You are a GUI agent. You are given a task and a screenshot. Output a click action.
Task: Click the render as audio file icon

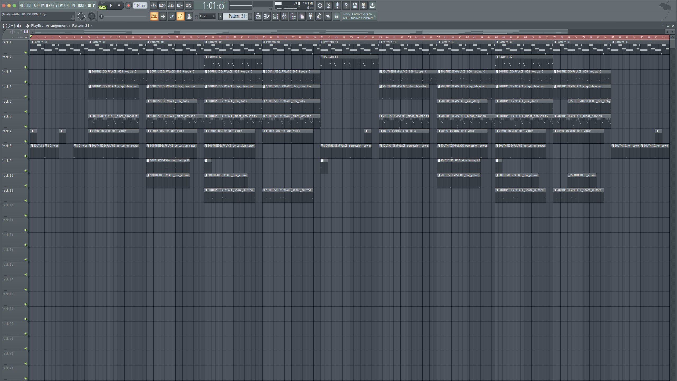tap(363, 6)
